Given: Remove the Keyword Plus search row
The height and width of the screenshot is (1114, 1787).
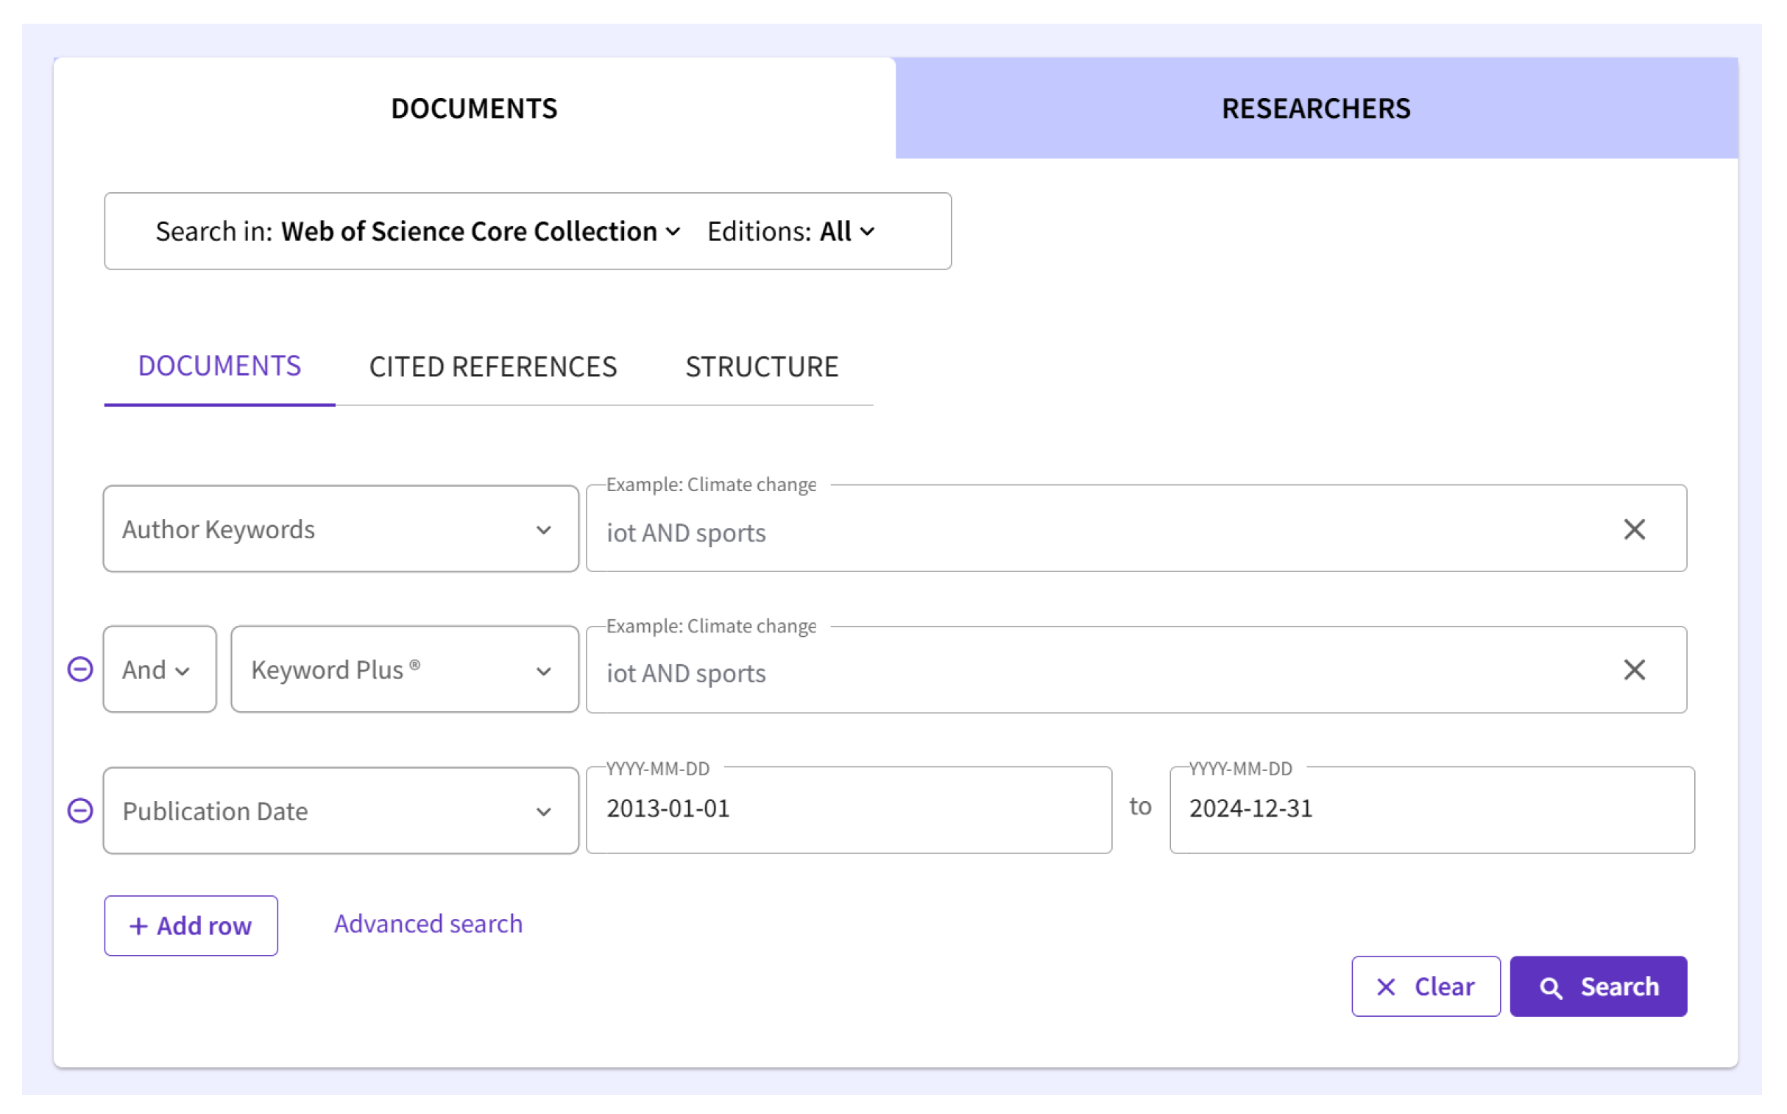Looking at the screenshot, I should [80, 670].
